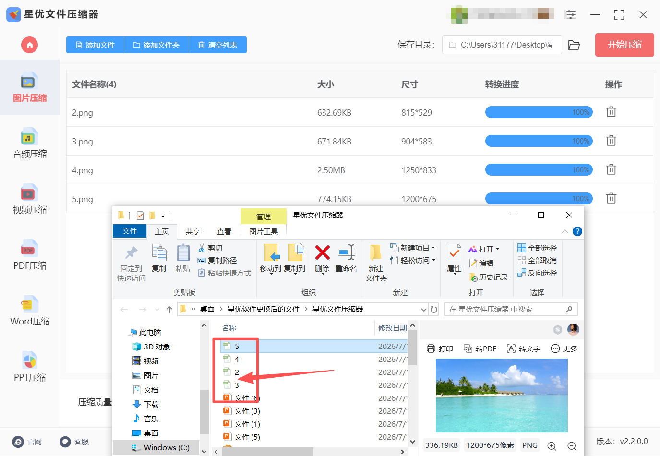Open Explorer help question mark icon
This screenshot has height=456, width=660.
click(577, 231)
